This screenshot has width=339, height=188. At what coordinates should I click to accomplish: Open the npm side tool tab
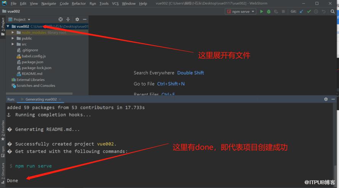tap(3, 152)
